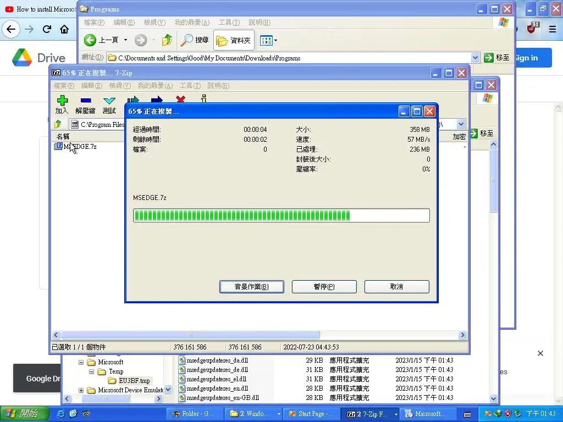
Task: Click the green Back arrow in Programs window
Action: 90,40
